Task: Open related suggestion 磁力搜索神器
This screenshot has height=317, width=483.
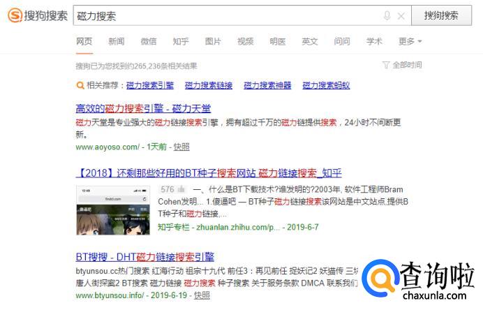Action: tap(267, 85)
